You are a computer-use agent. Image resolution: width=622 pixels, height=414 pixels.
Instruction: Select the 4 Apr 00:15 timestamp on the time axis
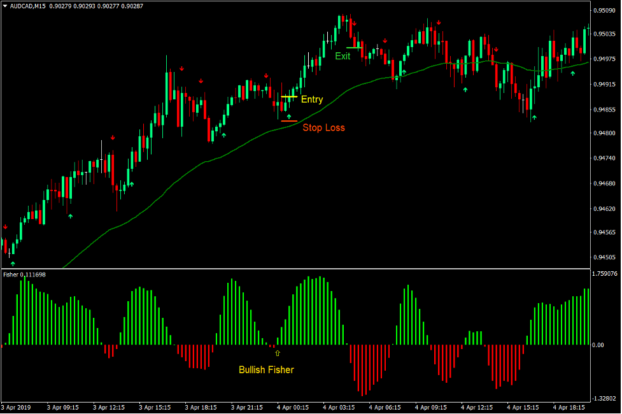click(290, 408)
